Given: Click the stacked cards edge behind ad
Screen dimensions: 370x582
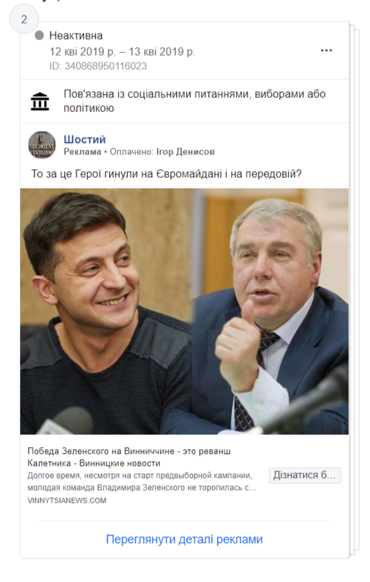Looking at the screenshot, I should point(355,289).
